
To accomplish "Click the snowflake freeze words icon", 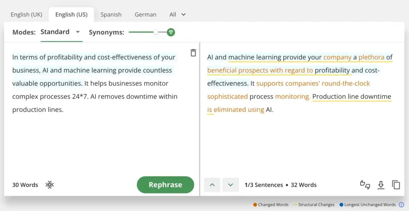I will pyautogui.click(x=50, y=185).
